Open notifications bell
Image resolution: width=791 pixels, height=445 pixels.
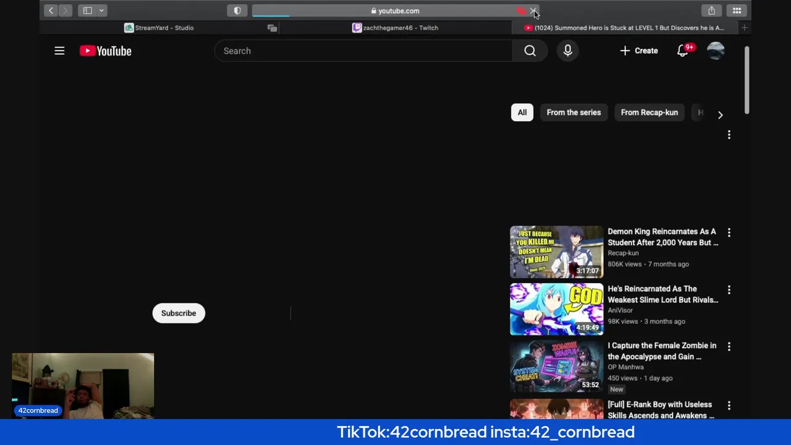tap(683, 51)
